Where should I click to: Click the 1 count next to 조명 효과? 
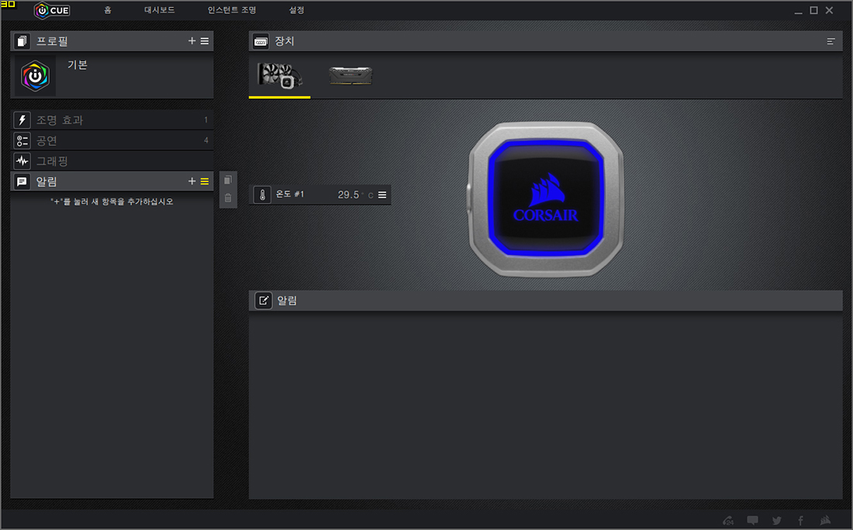[x=205, y=120]
